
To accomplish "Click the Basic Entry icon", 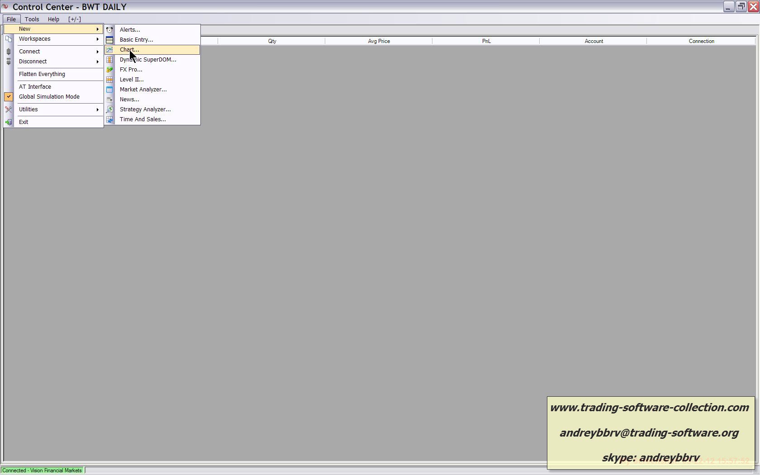I will coord(109,40).
